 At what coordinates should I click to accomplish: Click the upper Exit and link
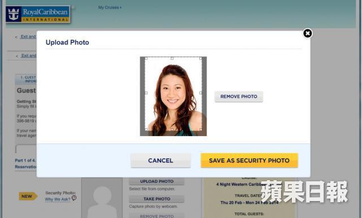coord(28,37)
